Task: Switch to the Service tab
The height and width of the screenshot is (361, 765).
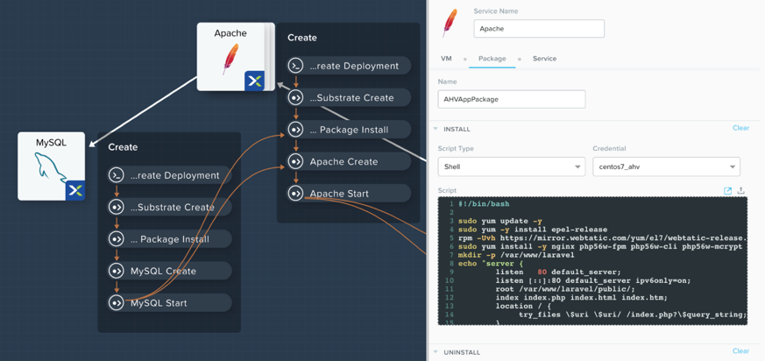Action: tap(544, 59)
